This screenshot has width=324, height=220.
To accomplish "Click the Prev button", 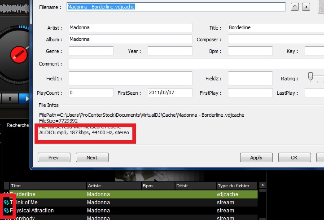I will (54, 158).
